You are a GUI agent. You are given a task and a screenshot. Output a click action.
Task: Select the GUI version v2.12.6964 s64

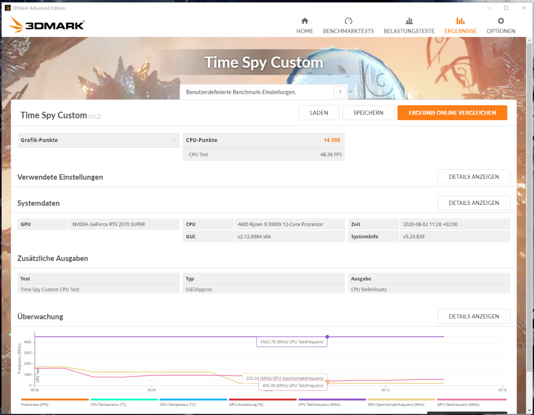[x=254, y=237]
